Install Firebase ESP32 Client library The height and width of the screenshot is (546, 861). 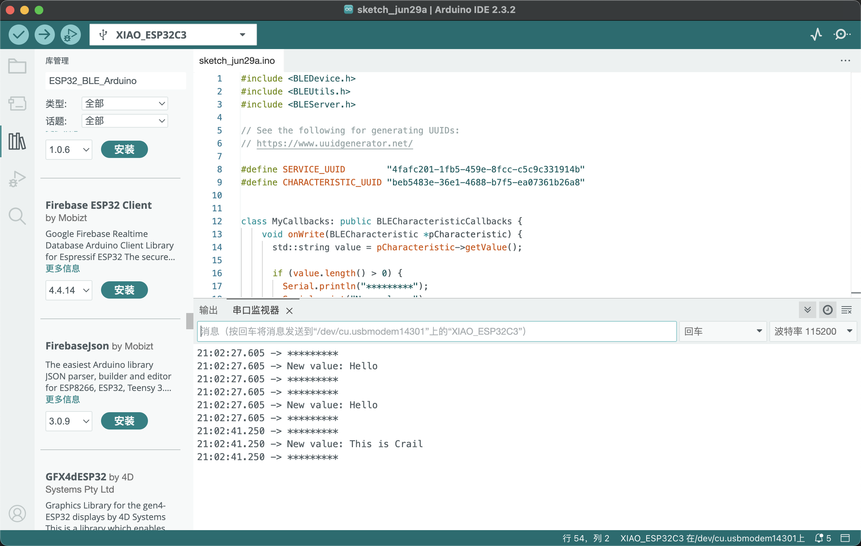click(x=124, y=290)
